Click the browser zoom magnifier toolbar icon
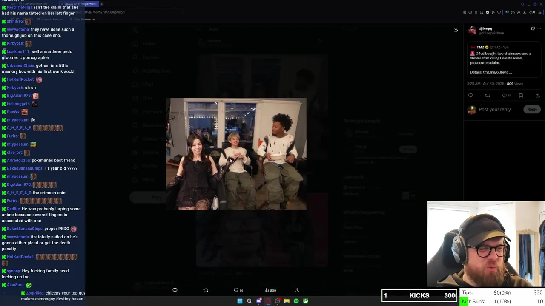This screenshot has height=306, width=545. (x=465, y=12)
